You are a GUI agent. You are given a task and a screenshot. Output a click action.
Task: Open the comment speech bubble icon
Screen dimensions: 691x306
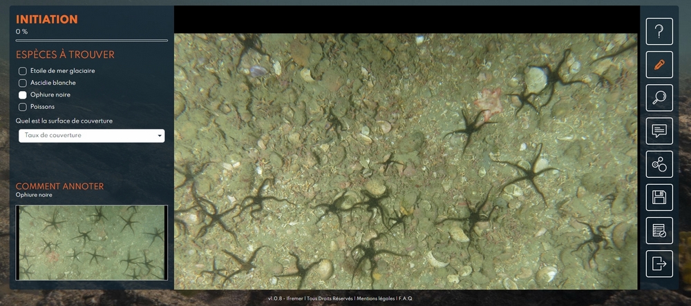tap(659, 131)
